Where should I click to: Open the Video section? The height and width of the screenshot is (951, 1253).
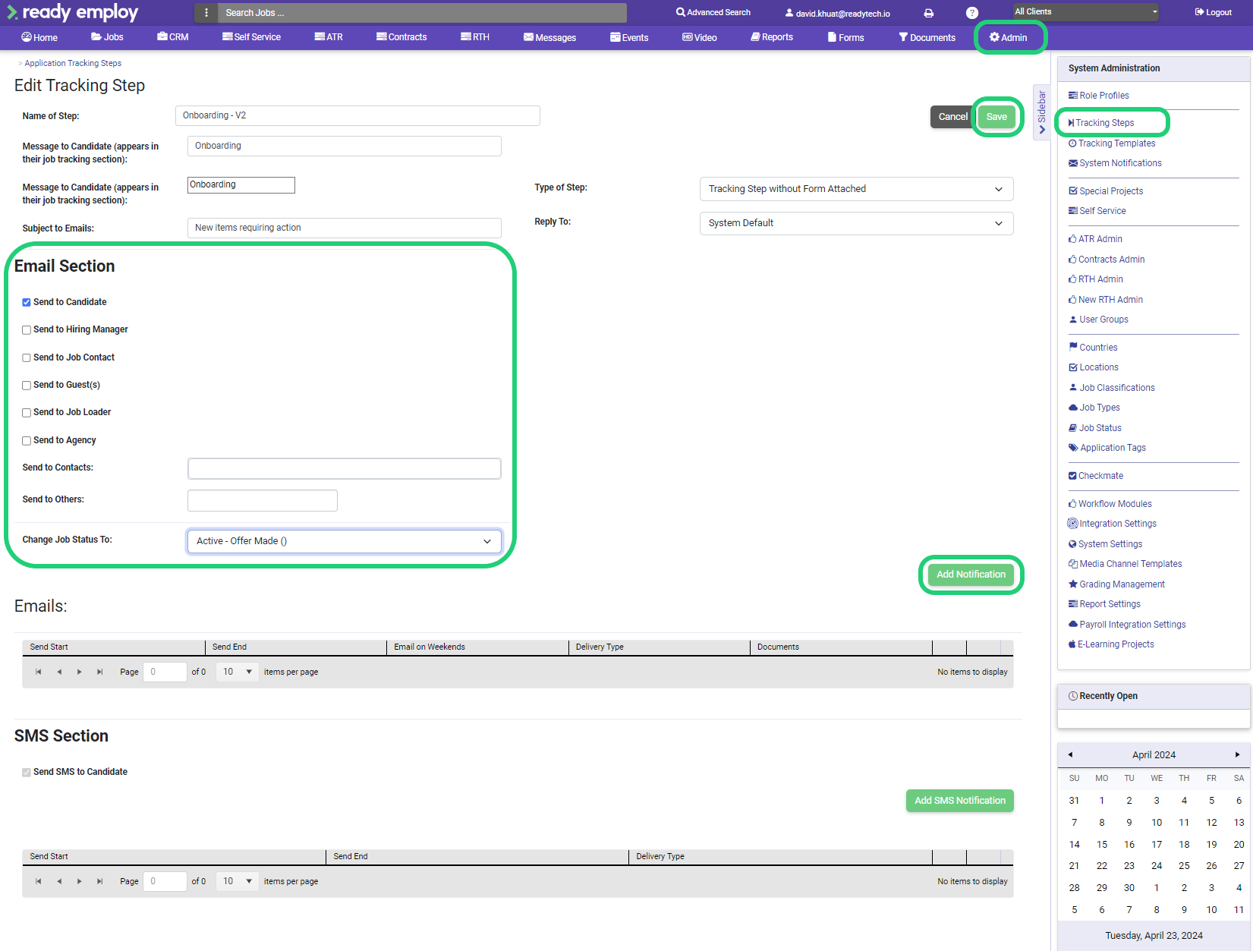pyautogui.click(x=698, y=36)
